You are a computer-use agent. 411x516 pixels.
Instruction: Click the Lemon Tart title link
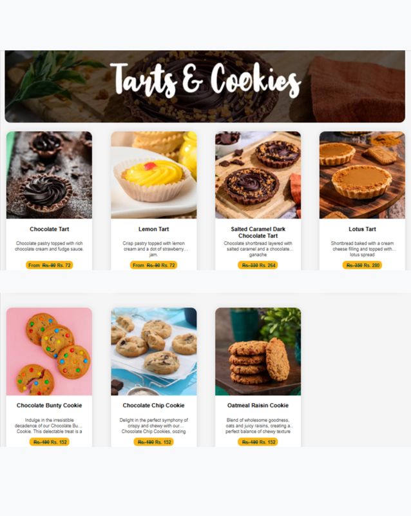click(x=153, y=229)
